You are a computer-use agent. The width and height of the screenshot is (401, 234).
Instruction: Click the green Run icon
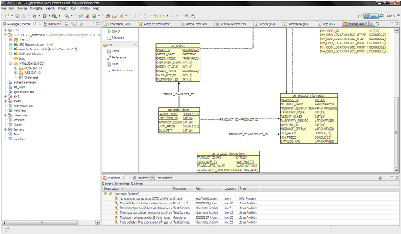tap(44, 16)
